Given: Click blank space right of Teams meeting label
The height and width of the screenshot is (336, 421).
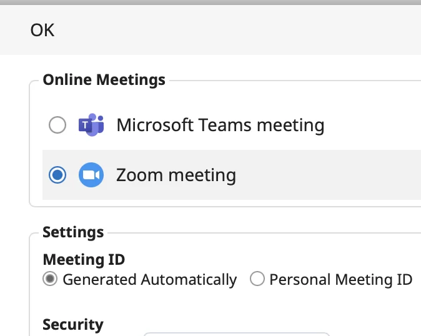Looking at the screenshot, I should pyautogui.click(x=373, y=125).
